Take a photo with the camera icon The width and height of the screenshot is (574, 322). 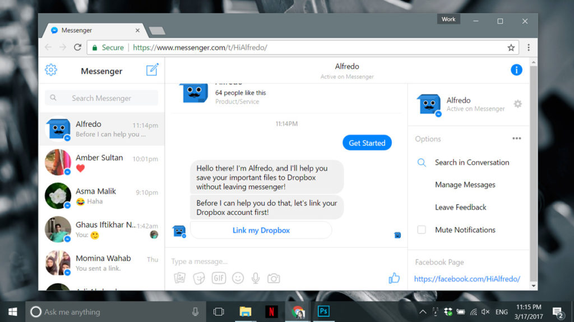[274, 278]
